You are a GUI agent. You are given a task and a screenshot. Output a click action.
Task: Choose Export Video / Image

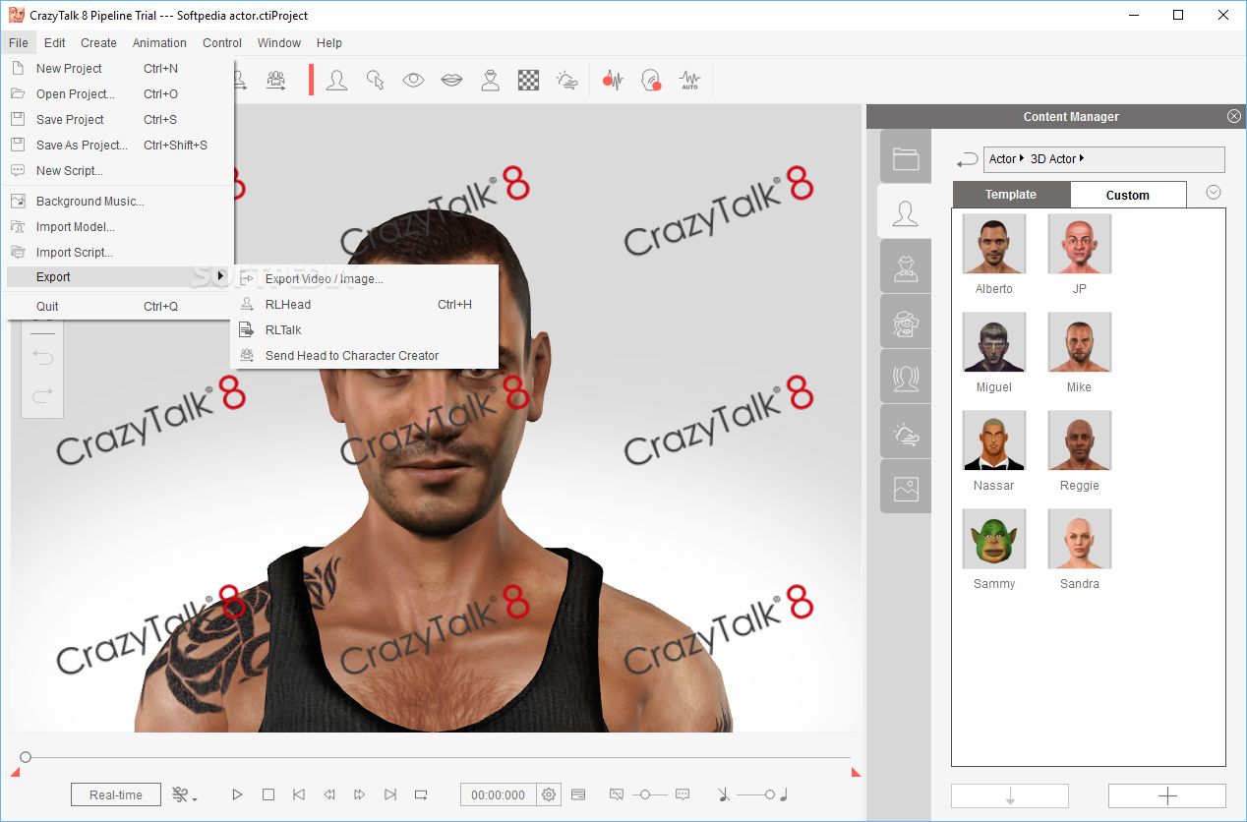pos(364,279)
